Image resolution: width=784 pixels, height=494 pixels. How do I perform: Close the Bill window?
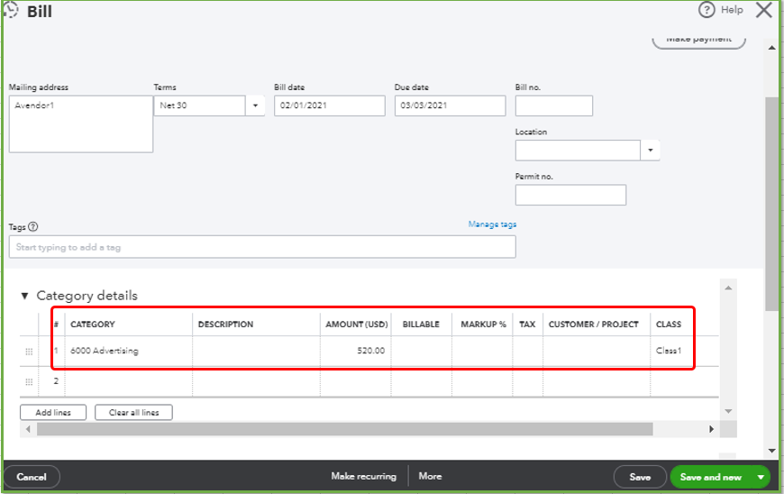[764, 10]
